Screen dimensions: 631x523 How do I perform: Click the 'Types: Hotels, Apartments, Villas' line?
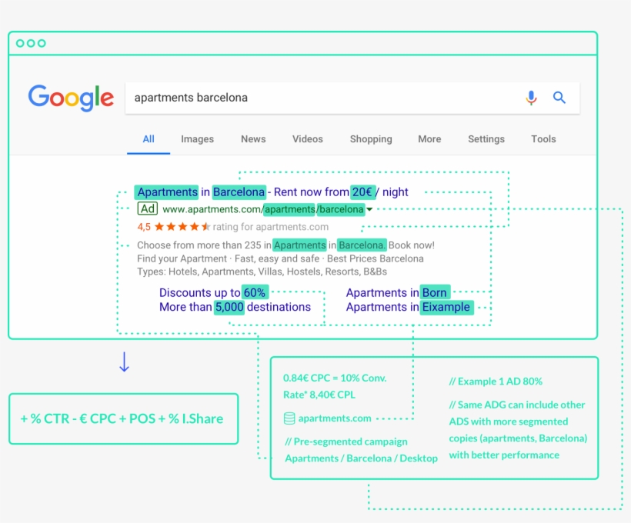tap(262, 271)
